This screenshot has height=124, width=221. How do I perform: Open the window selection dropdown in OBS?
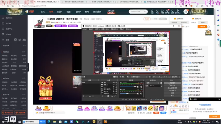(x=167, y=77)
